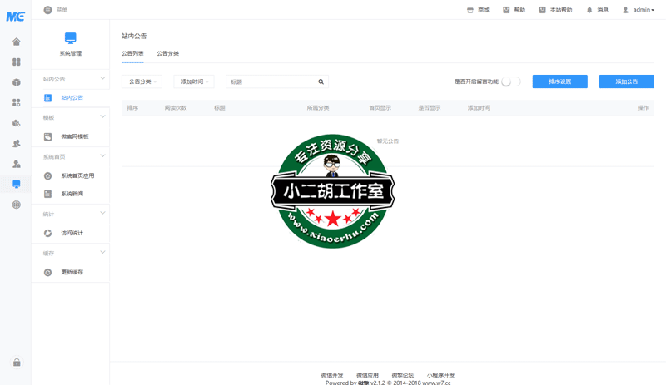The image size is (666, 385).
Task: Click the large 系统管理 monitor icon
Action: coord(71,38)
